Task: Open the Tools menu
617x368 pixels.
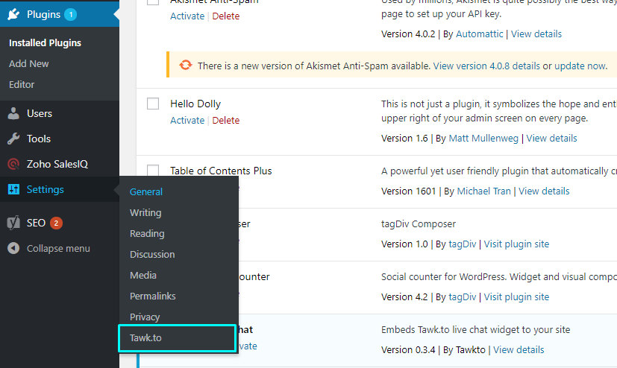Action: click(x=60, y=139)
